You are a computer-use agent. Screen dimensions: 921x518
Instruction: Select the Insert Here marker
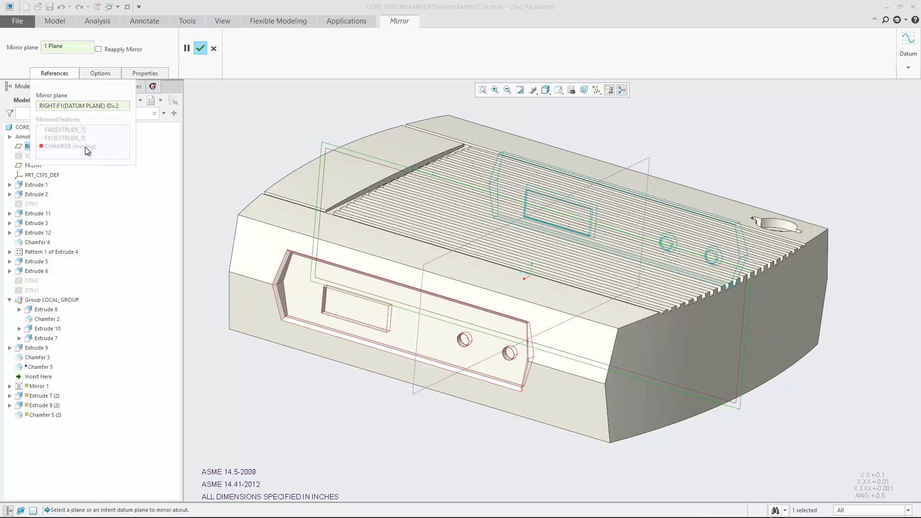click(38, 377)
